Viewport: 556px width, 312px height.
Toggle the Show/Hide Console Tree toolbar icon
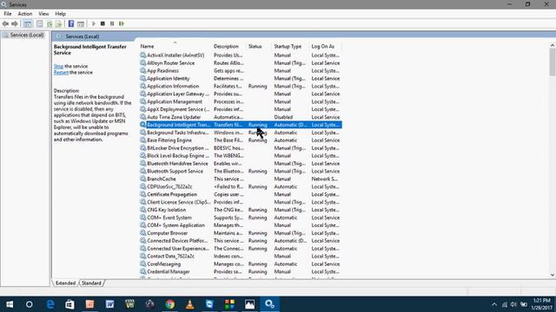click(x=27, y=23)
